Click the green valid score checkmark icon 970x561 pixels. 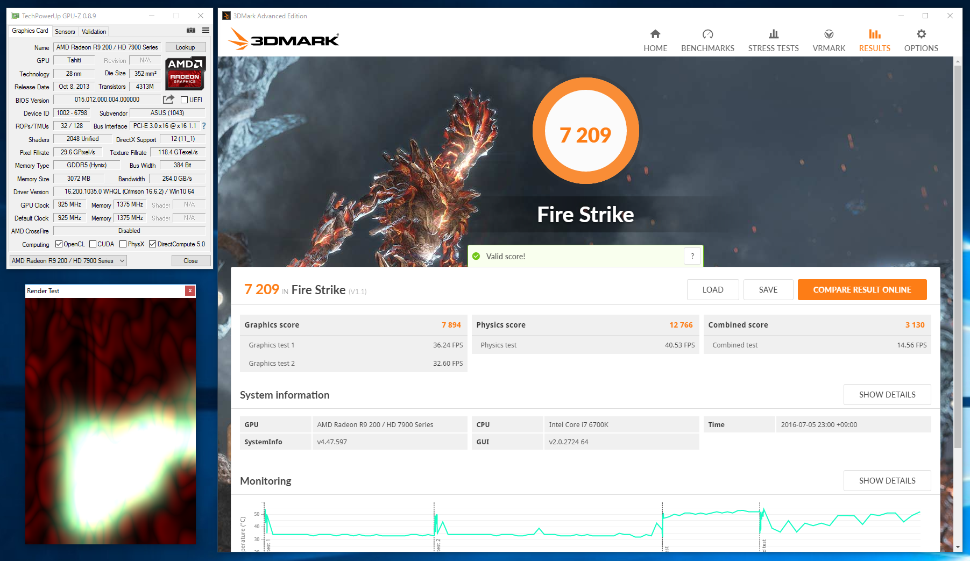[476, 256]
